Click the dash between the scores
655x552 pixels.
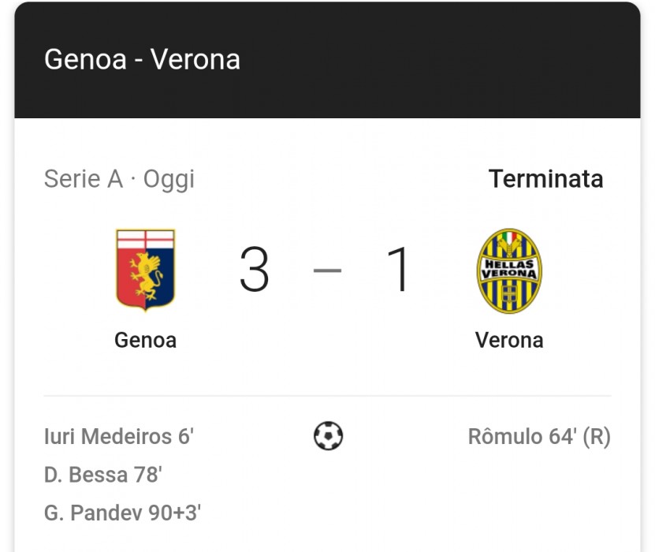tap(327, 270)
